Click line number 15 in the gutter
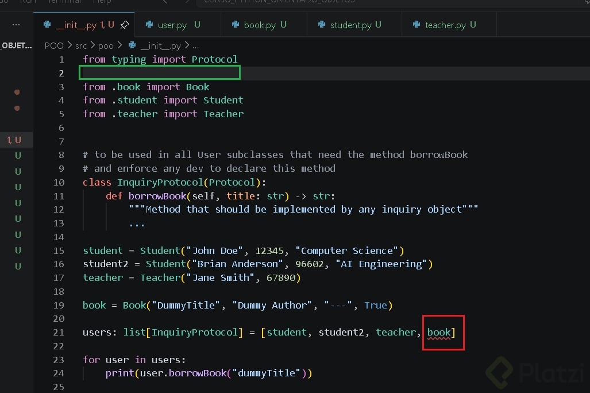Viewport: 590px width, 393px height. 59,251
